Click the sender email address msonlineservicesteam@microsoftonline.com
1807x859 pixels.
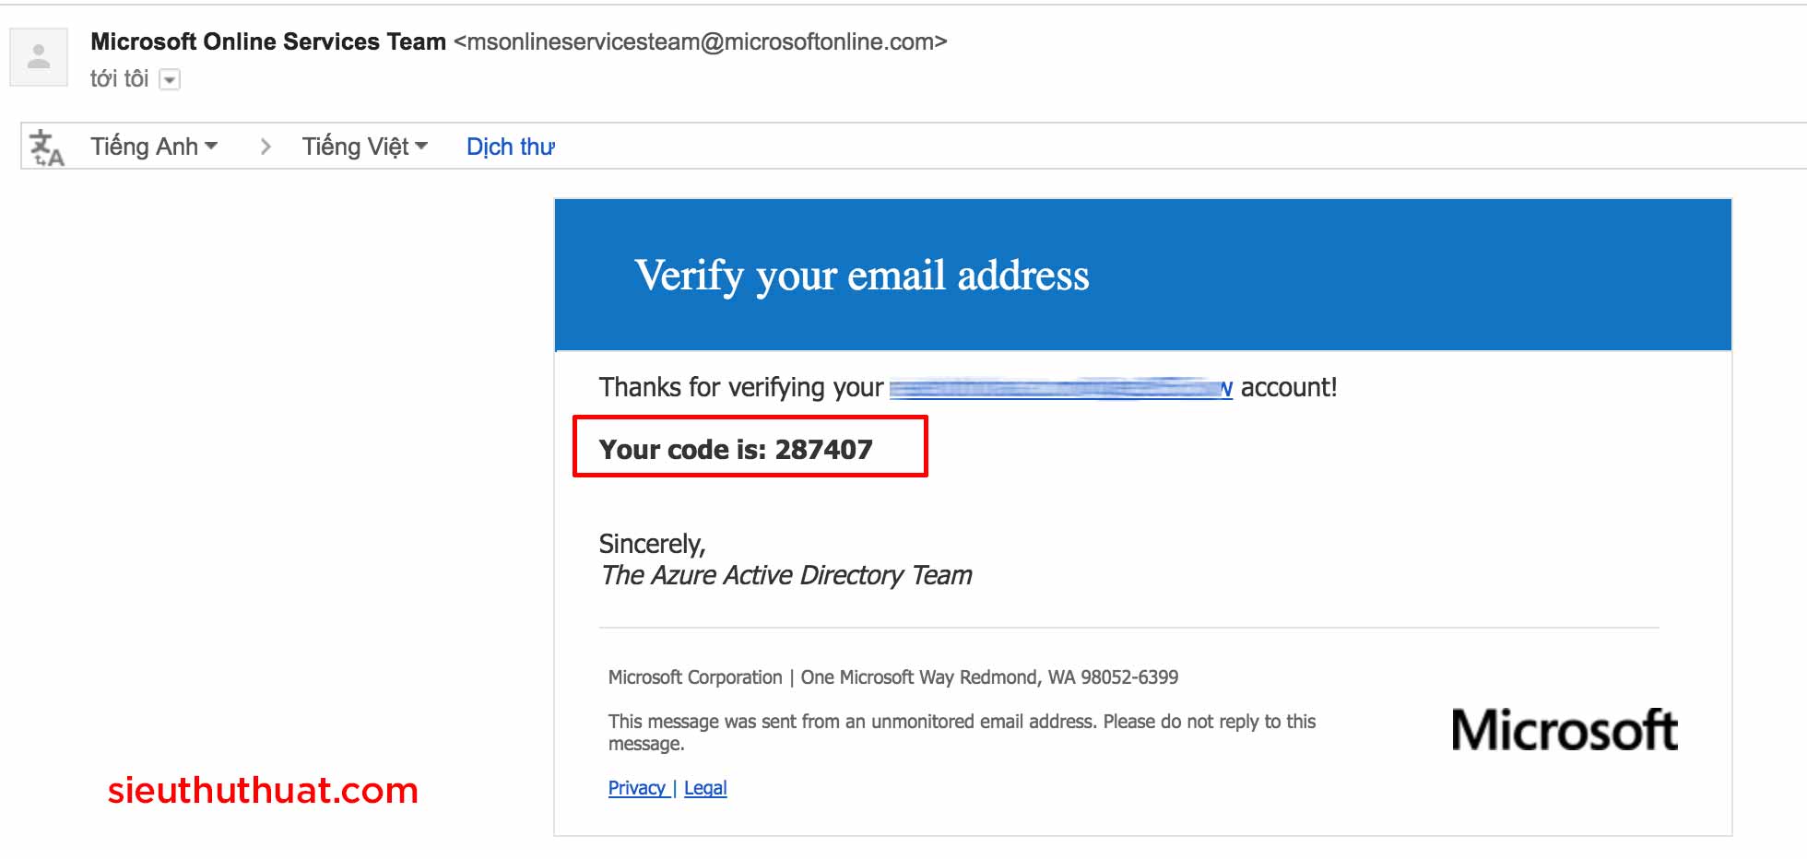tap(701, 41)
